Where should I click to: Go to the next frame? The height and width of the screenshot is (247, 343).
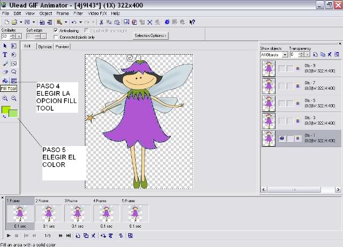point(61,236)
